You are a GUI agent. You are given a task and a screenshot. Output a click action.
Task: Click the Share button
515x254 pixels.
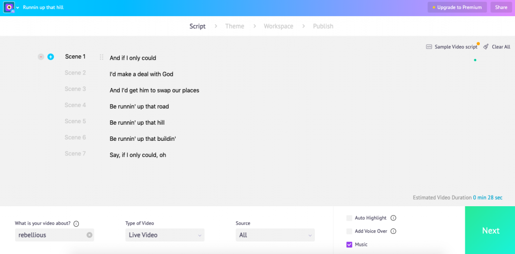pos(501,7)
